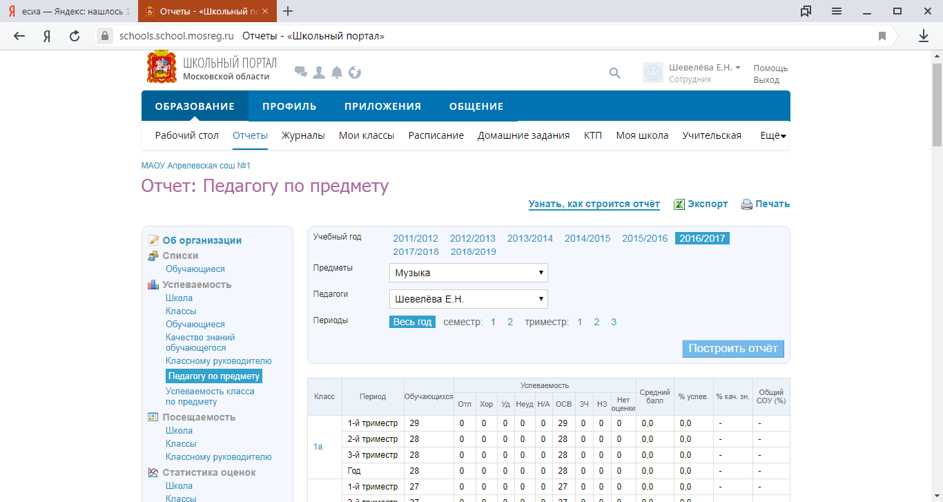Click the Школьный портал coat of arms logo
This screenshot has height=502, width=943.
pos(162,68)
